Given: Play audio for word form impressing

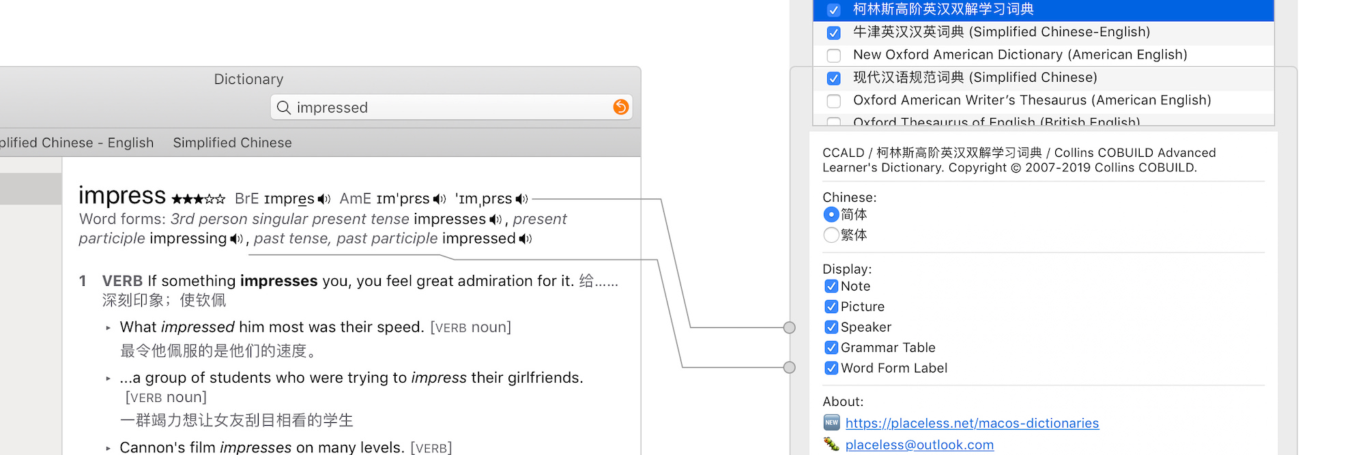Looking at the screenshot, I should [236, 239].
